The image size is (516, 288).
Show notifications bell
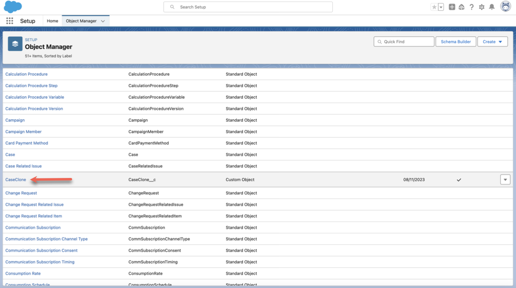492,7
